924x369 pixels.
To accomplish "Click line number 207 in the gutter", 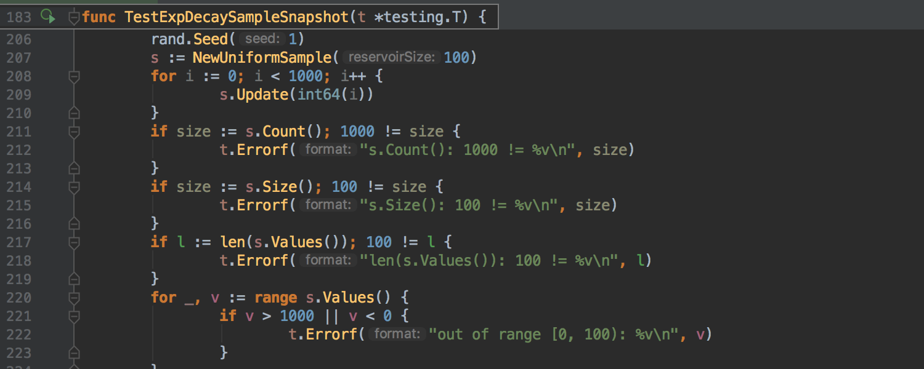I will click(x=19, y=58).
